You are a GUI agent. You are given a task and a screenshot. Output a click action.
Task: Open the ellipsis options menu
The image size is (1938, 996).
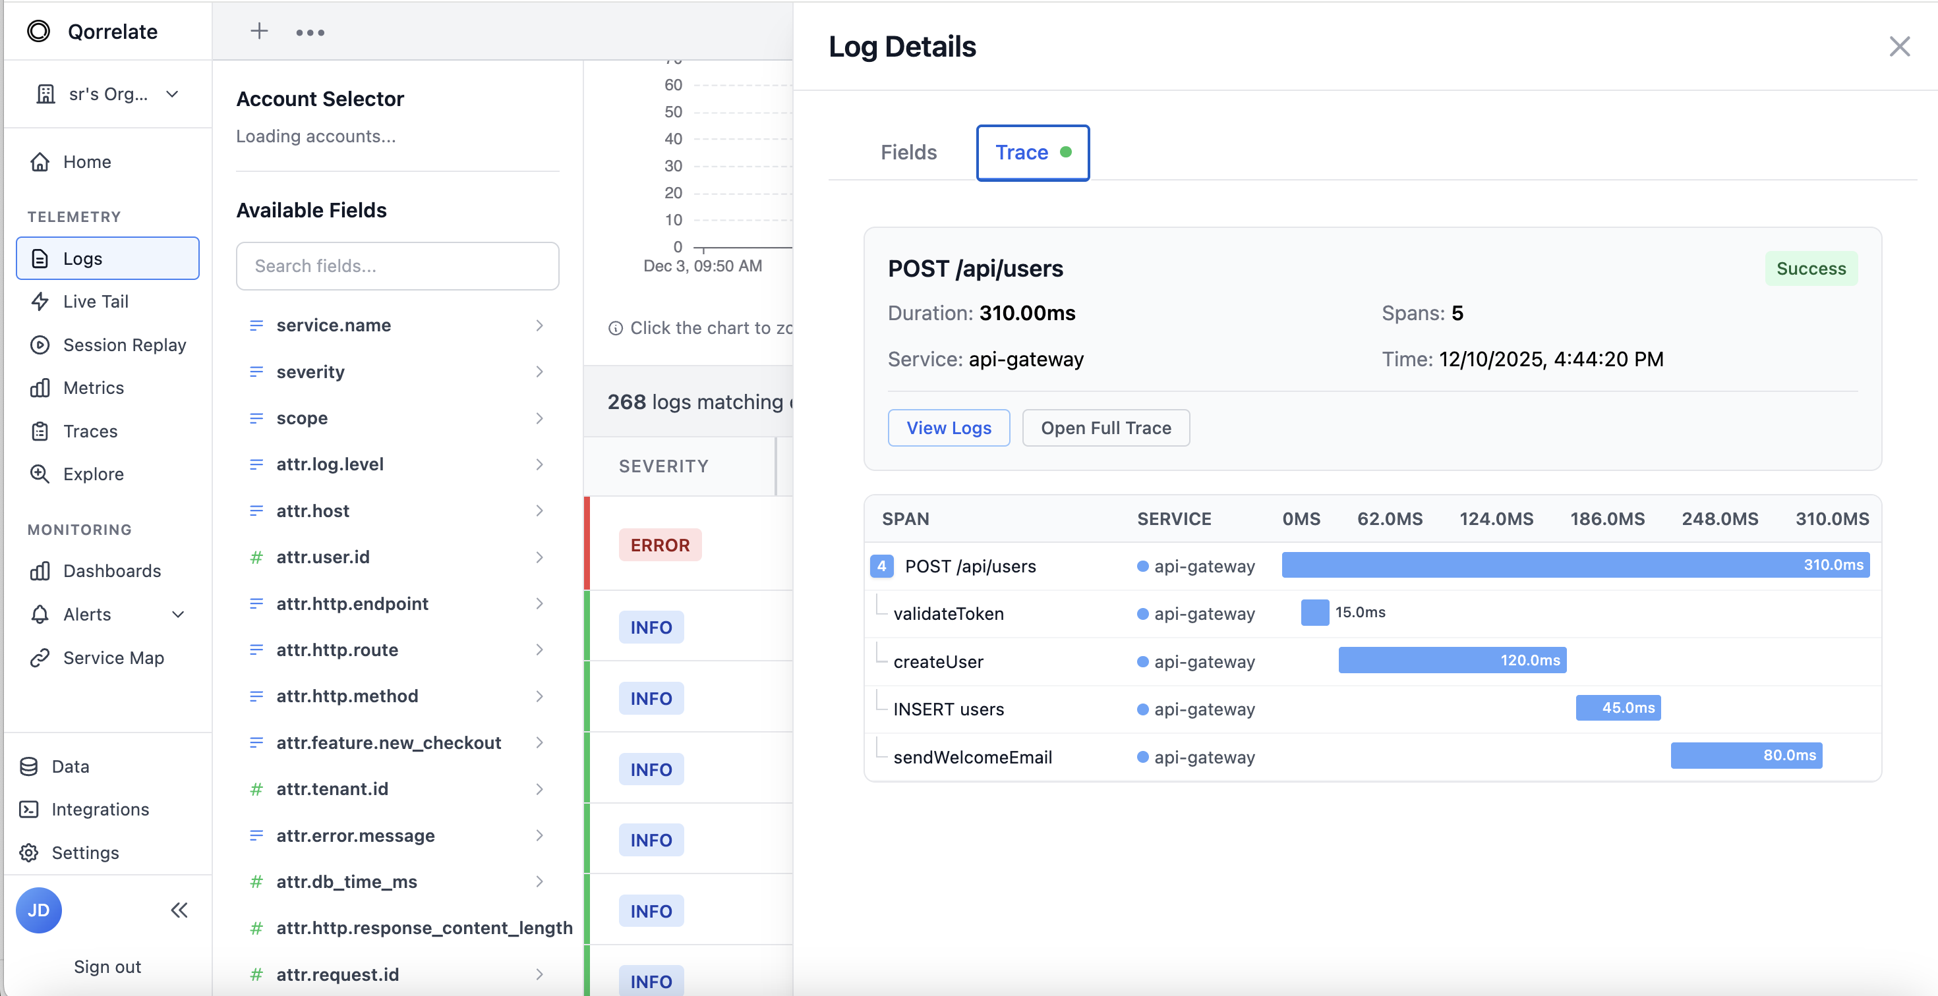tap(310, 32)
